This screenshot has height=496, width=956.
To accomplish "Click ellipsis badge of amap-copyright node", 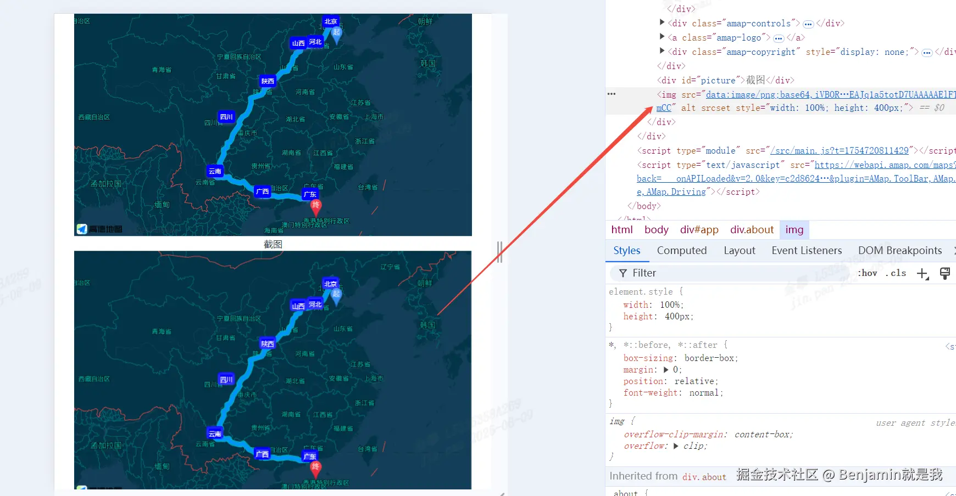I will coord(927,53).
